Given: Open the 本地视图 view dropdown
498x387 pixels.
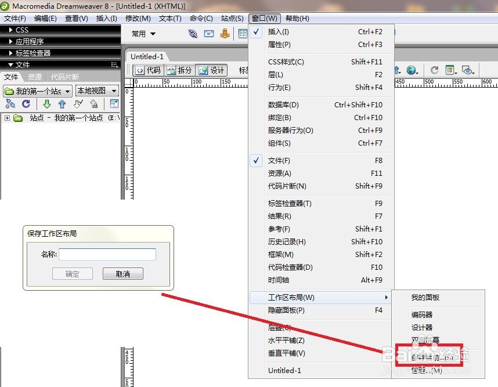Looking at the screenshot, I should (97, 91).
